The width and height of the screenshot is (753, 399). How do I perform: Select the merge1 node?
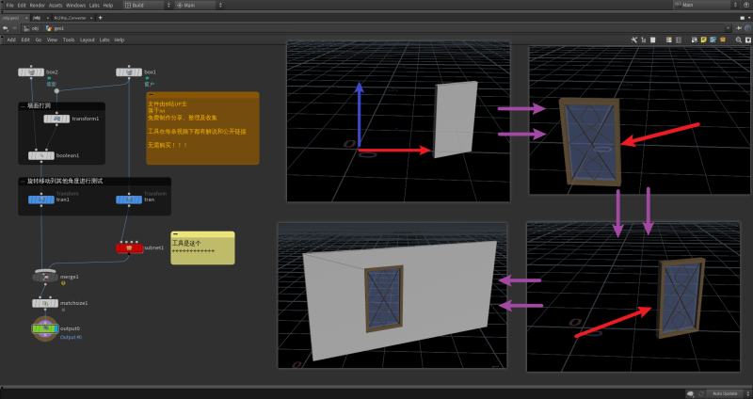44,277
